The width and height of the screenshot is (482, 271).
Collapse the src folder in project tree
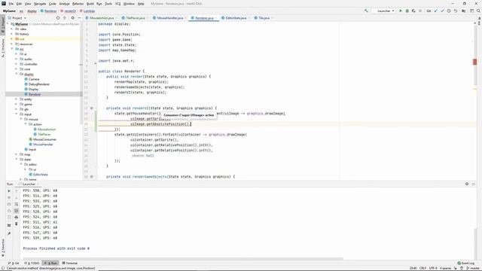(x=12, y=49)
